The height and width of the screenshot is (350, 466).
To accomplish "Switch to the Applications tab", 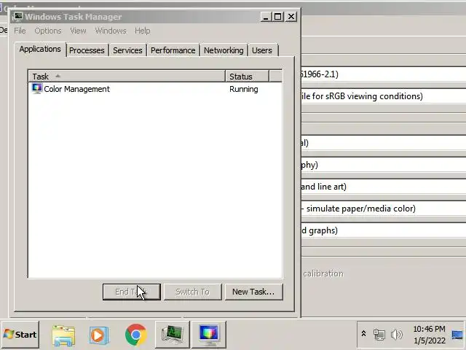I will click(x=40, y=49).
